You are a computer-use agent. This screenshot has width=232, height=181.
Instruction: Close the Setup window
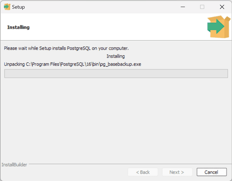(222, 7)
